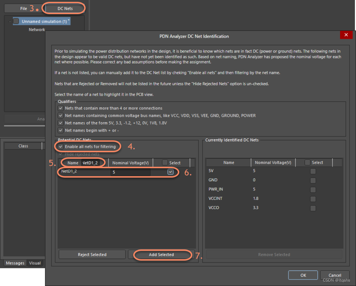Toggle nets with 4 or more connections qualifier

(x=61, y=108)
